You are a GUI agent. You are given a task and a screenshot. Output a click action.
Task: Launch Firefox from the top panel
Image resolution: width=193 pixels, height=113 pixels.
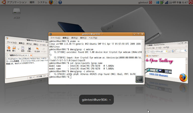(x=51, y=2)
